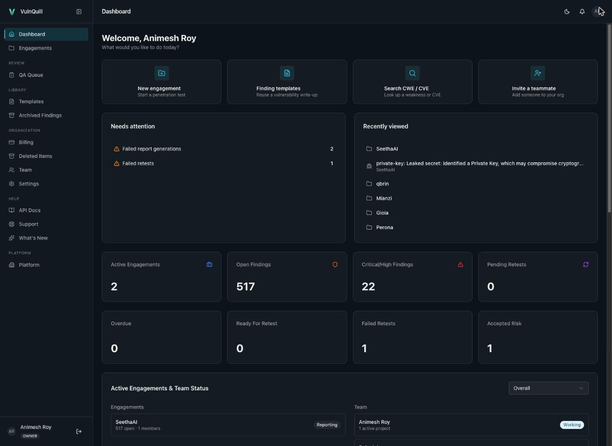The width and height of the screenshot is (612, 446).
Task: Click the Active Engagements briefcase icon
Action: tap(209, 264)
